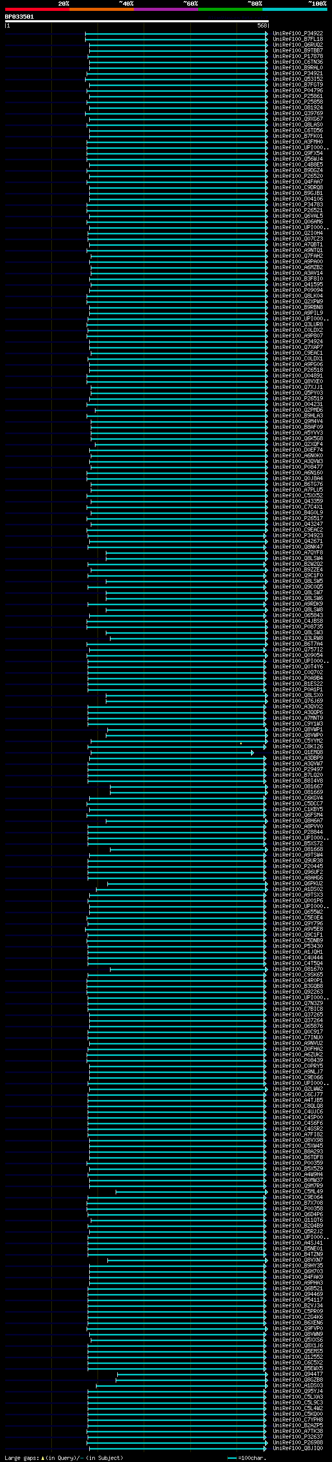Click hit label UniRef100_Q3LRW8
This screenshot has height=1462, width=332.
pyautogui.click(x=297, y=638)
